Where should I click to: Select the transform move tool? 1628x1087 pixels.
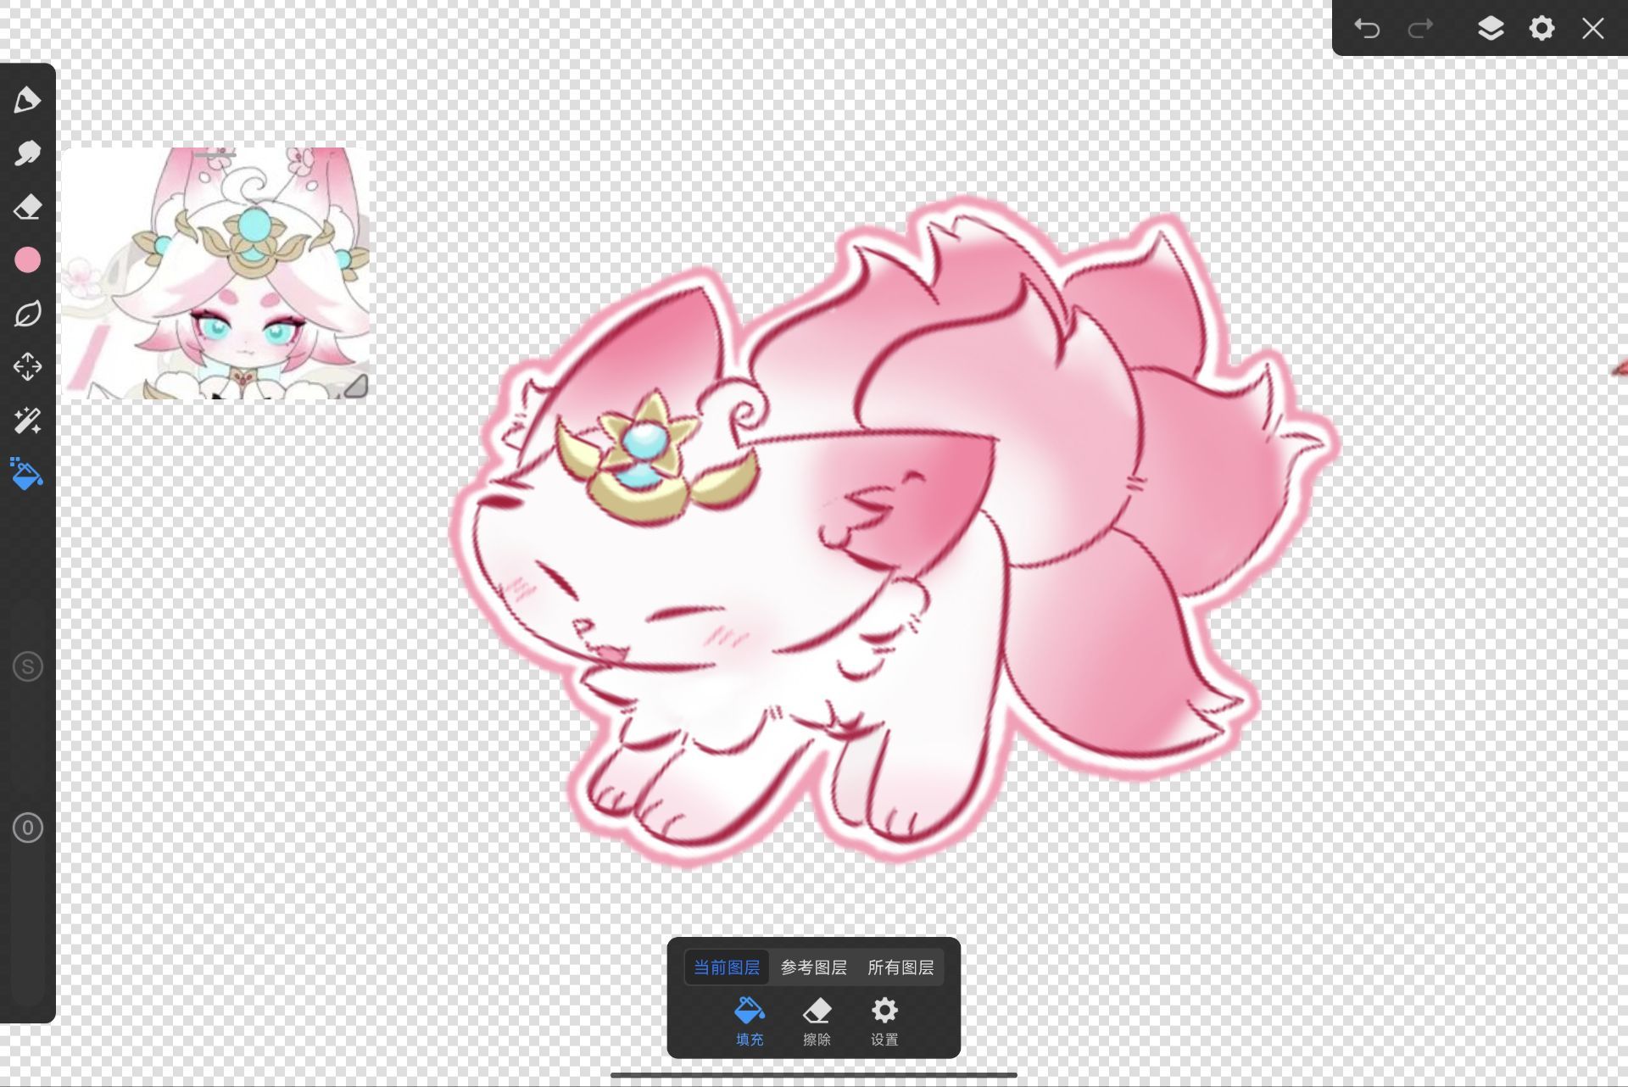(27, 367)
